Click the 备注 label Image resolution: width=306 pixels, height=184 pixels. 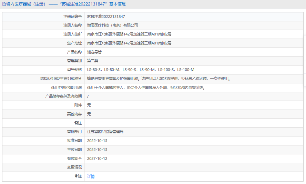coord(78,123)
